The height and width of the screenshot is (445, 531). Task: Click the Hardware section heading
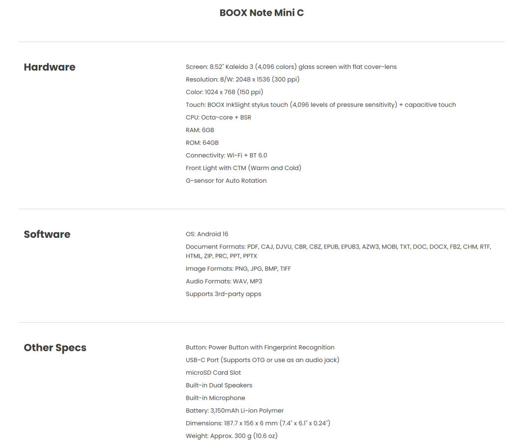coord(50,67)
